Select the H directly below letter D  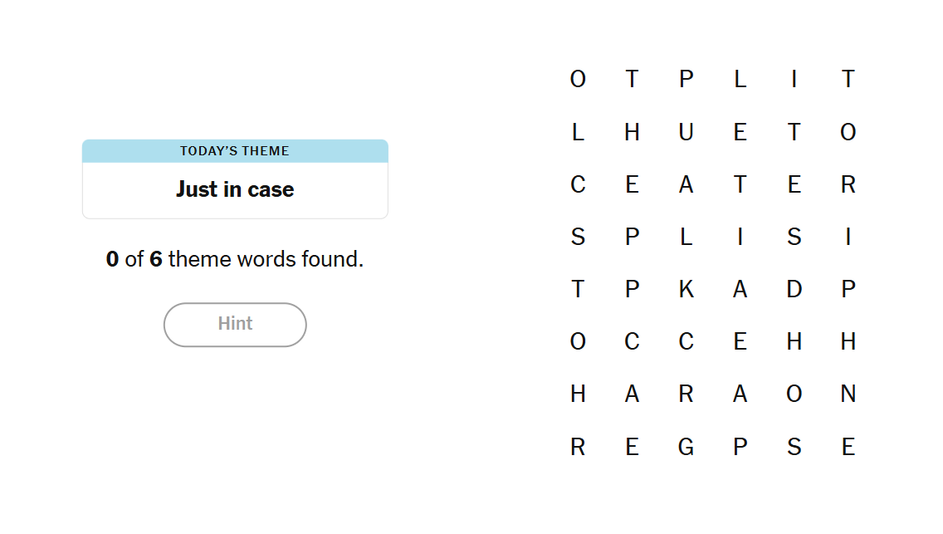pos(794,341)
